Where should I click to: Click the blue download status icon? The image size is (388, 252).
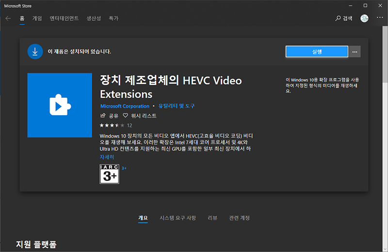tap(35, 51)
